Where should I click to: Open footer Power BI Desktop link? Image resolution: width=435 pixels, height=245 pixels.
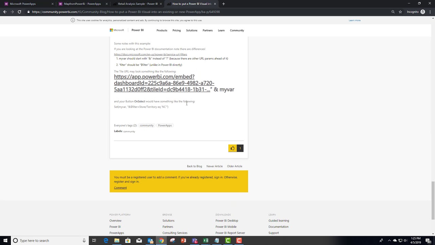227,220
